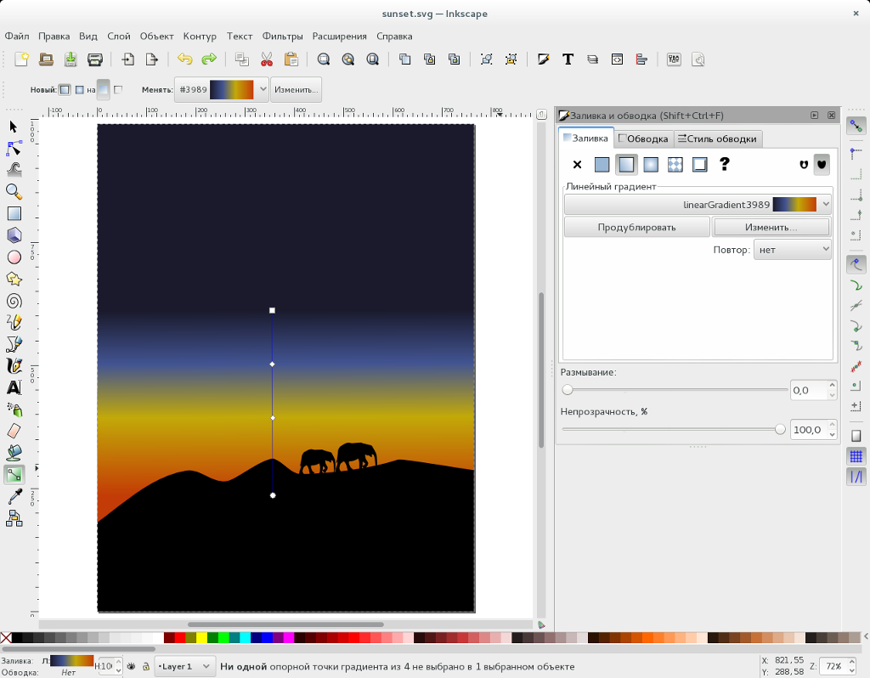
Task: Select the Ellipse drawing tool
Action: pyautogui.click(x=14, y=257)
